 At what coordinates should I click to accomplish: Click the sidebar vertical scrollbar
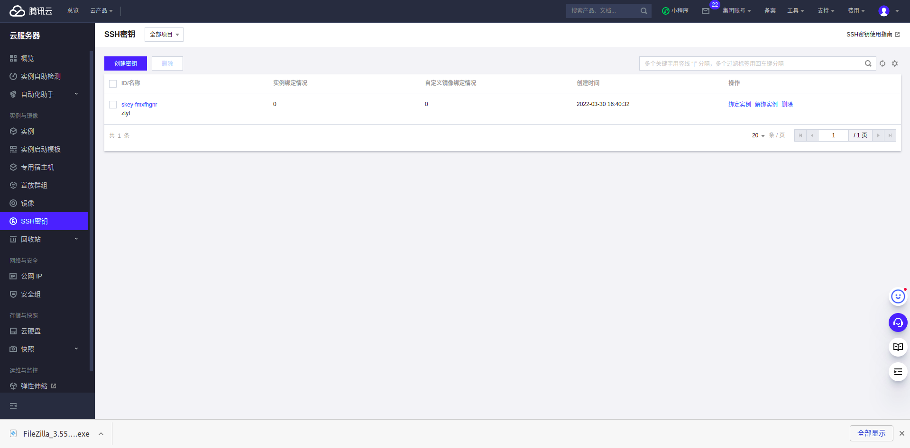pos(91,211)
